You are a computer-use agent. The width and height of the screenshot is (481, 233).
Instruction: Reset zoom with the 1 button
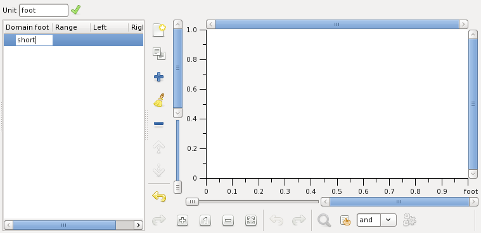(205, 220)
